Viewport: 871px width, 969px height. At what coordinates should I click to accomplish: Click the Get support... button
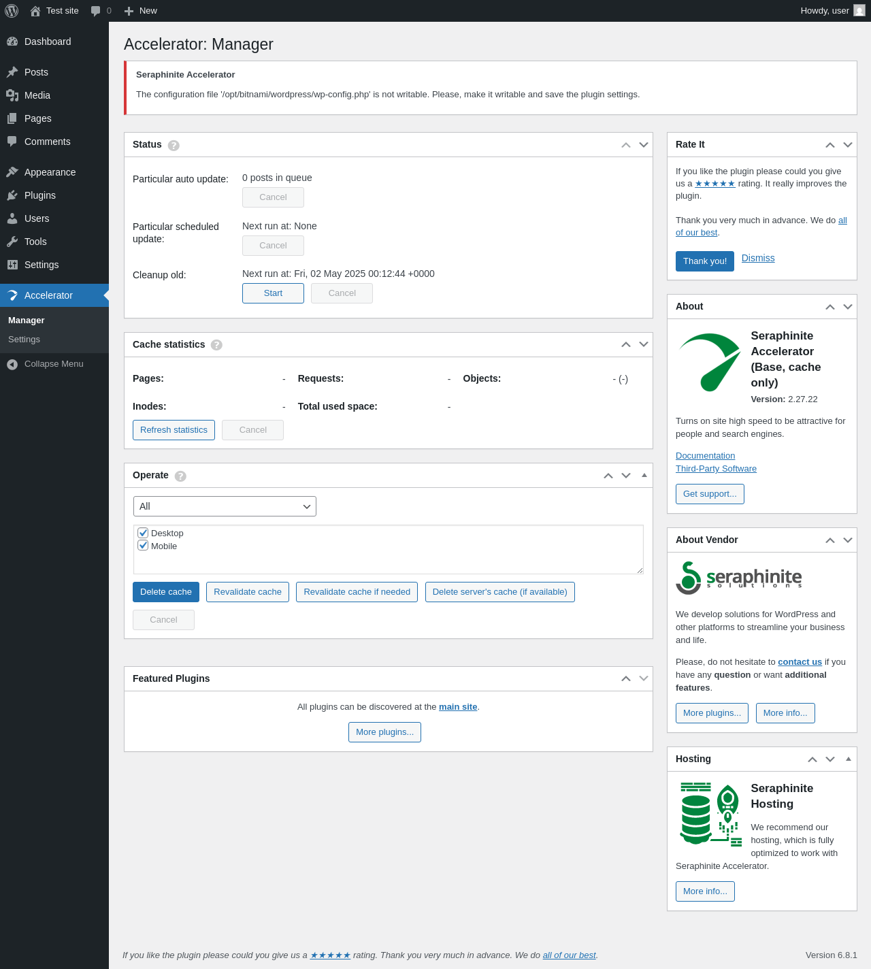(x=710, y=494)
